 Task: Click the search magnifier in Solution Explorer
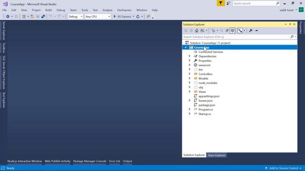pos(292,37)
